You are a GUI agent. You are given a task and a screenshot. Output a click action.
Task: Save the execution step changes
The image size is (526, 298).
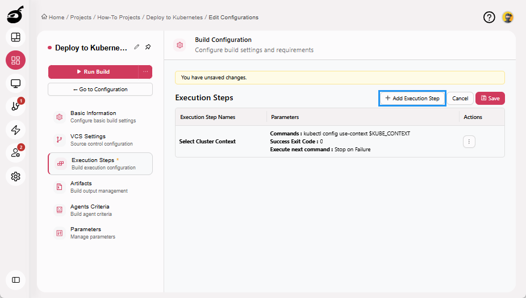[x=490, y=99]
